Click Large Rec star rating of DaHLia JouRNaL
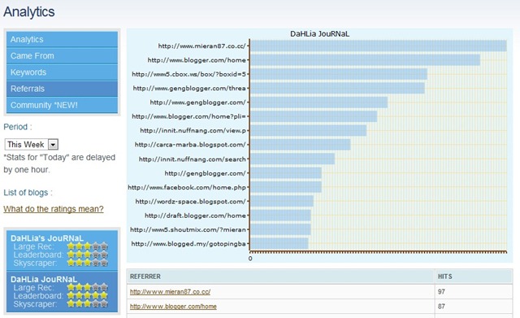This screenshot has height=318, width=520. point(88,287)
